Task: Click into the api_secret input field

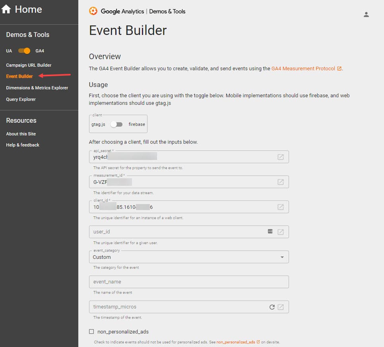Action: tap(189, 157)
